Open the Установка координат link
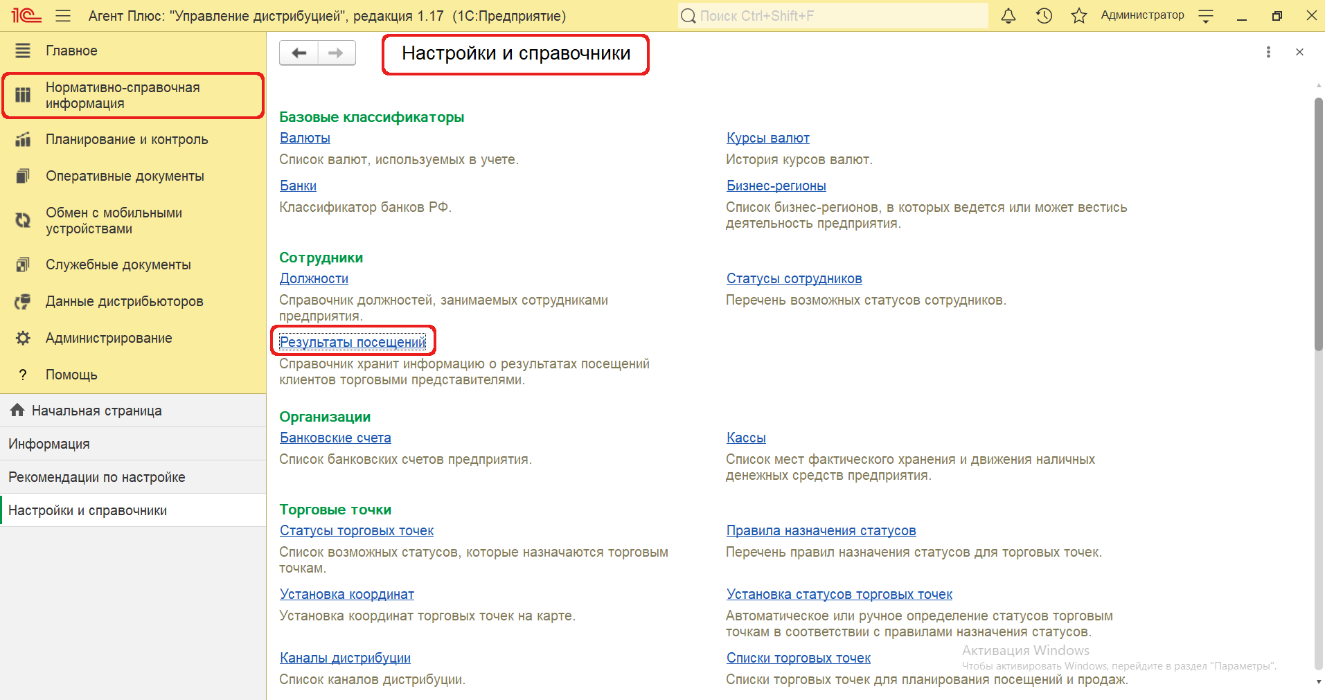 coord(347,594)
